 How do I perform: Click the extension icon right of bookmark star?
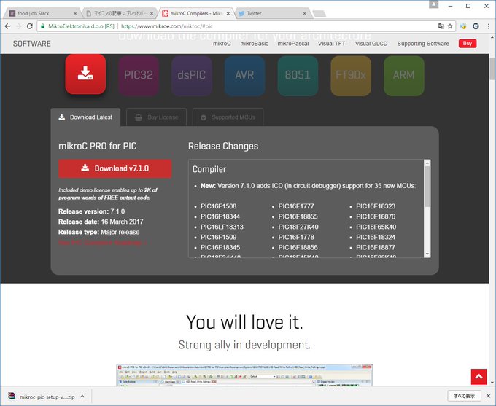(x=463, y=26)
